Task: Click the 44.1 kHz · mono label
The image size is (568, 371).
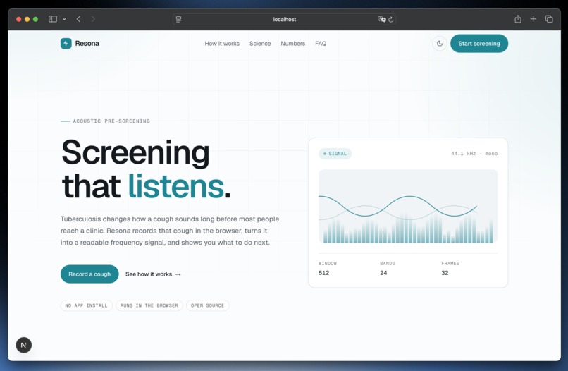Action: [x=474, y=154]
